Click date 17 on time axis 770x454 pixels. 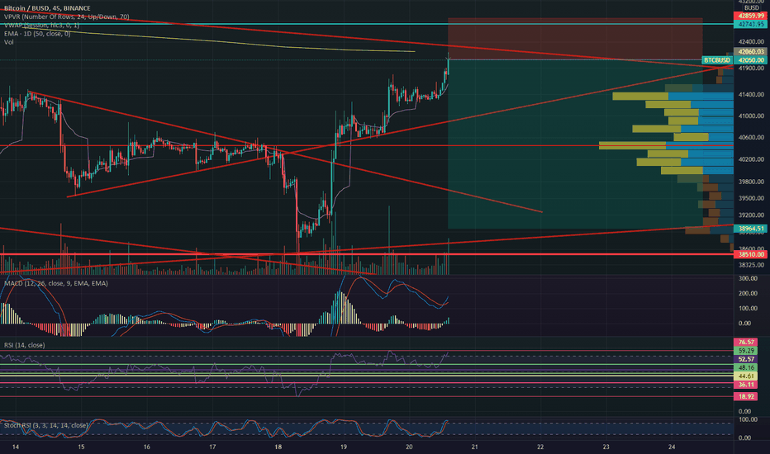(212, 447)
